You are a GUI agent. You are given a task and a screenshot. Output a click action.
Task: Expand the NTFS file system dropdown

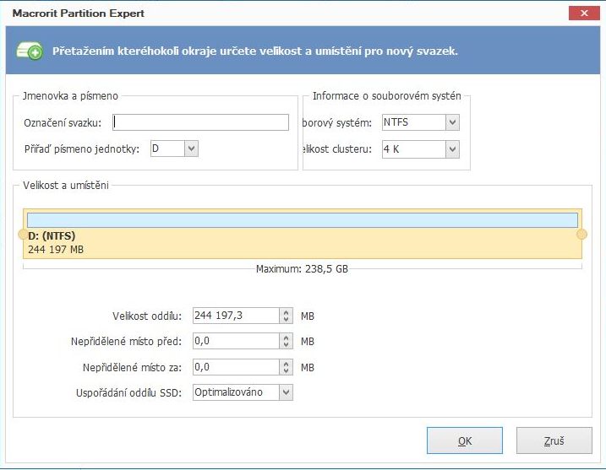pyautogui.click(x=452, y=123)
